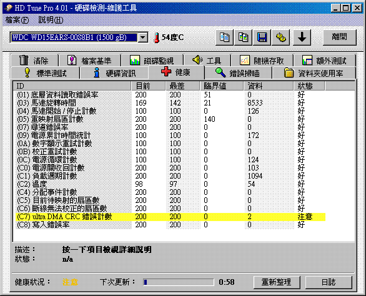The width and height of the screenshot is (366, 296).
Task: Click the 臨界值 column header
Action: pos(222,86)
